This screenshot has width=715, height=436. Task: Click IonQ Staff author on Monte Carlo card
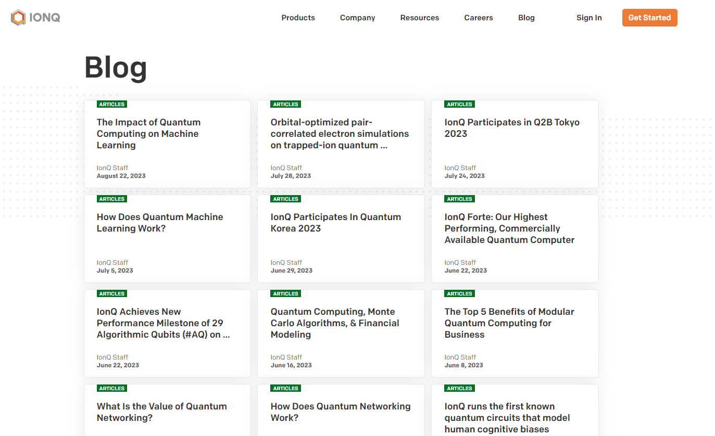286,357
